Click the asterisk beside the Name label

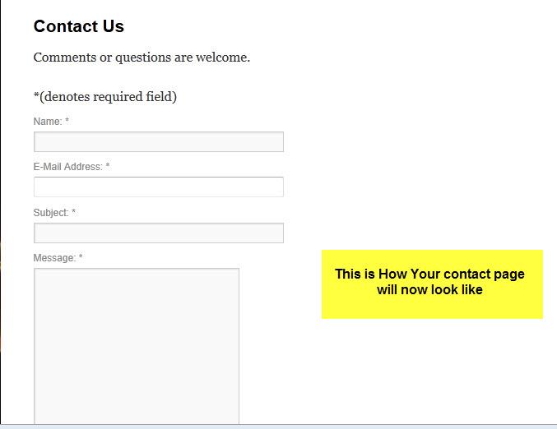tap(67, 122)
